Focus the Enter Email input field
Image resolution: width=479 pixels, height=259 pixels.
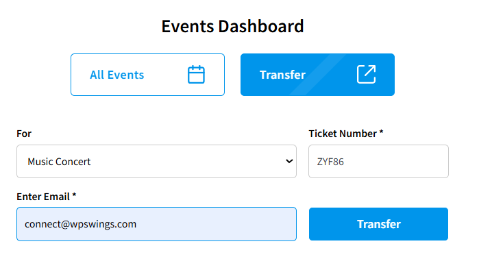(x=156, y=224)
